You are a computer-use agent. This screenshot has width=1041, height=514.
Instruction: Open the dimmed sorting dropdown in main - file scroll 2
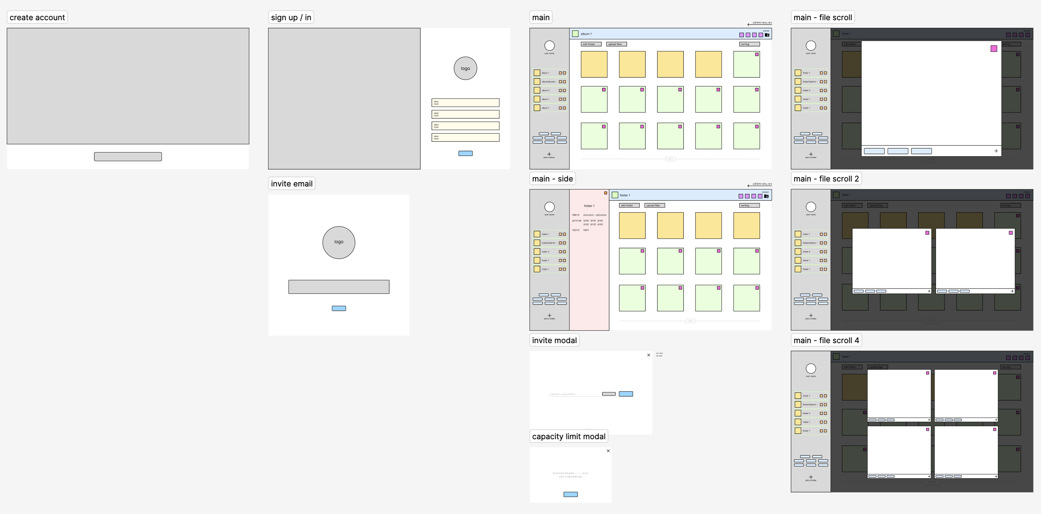pos(1010,206)
